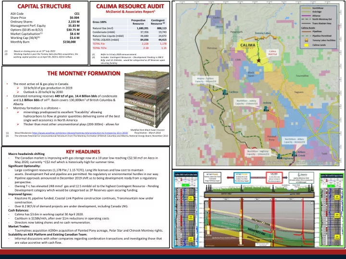This screenshot has height=259, width=346.
Task: Click the Caribou gas plant icon on map
Action: (x=225, y=92)
